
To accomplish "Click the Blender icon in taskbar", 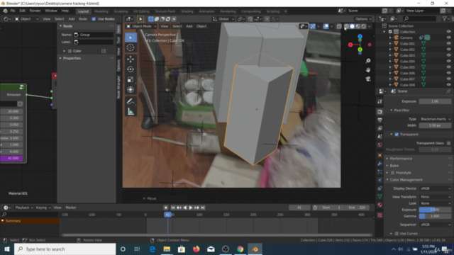I will coord(255,249).
